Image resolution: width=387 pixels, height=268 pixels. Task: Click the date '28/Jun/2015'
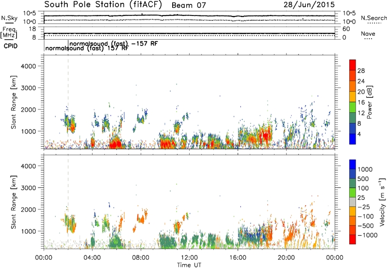(309, 4)
